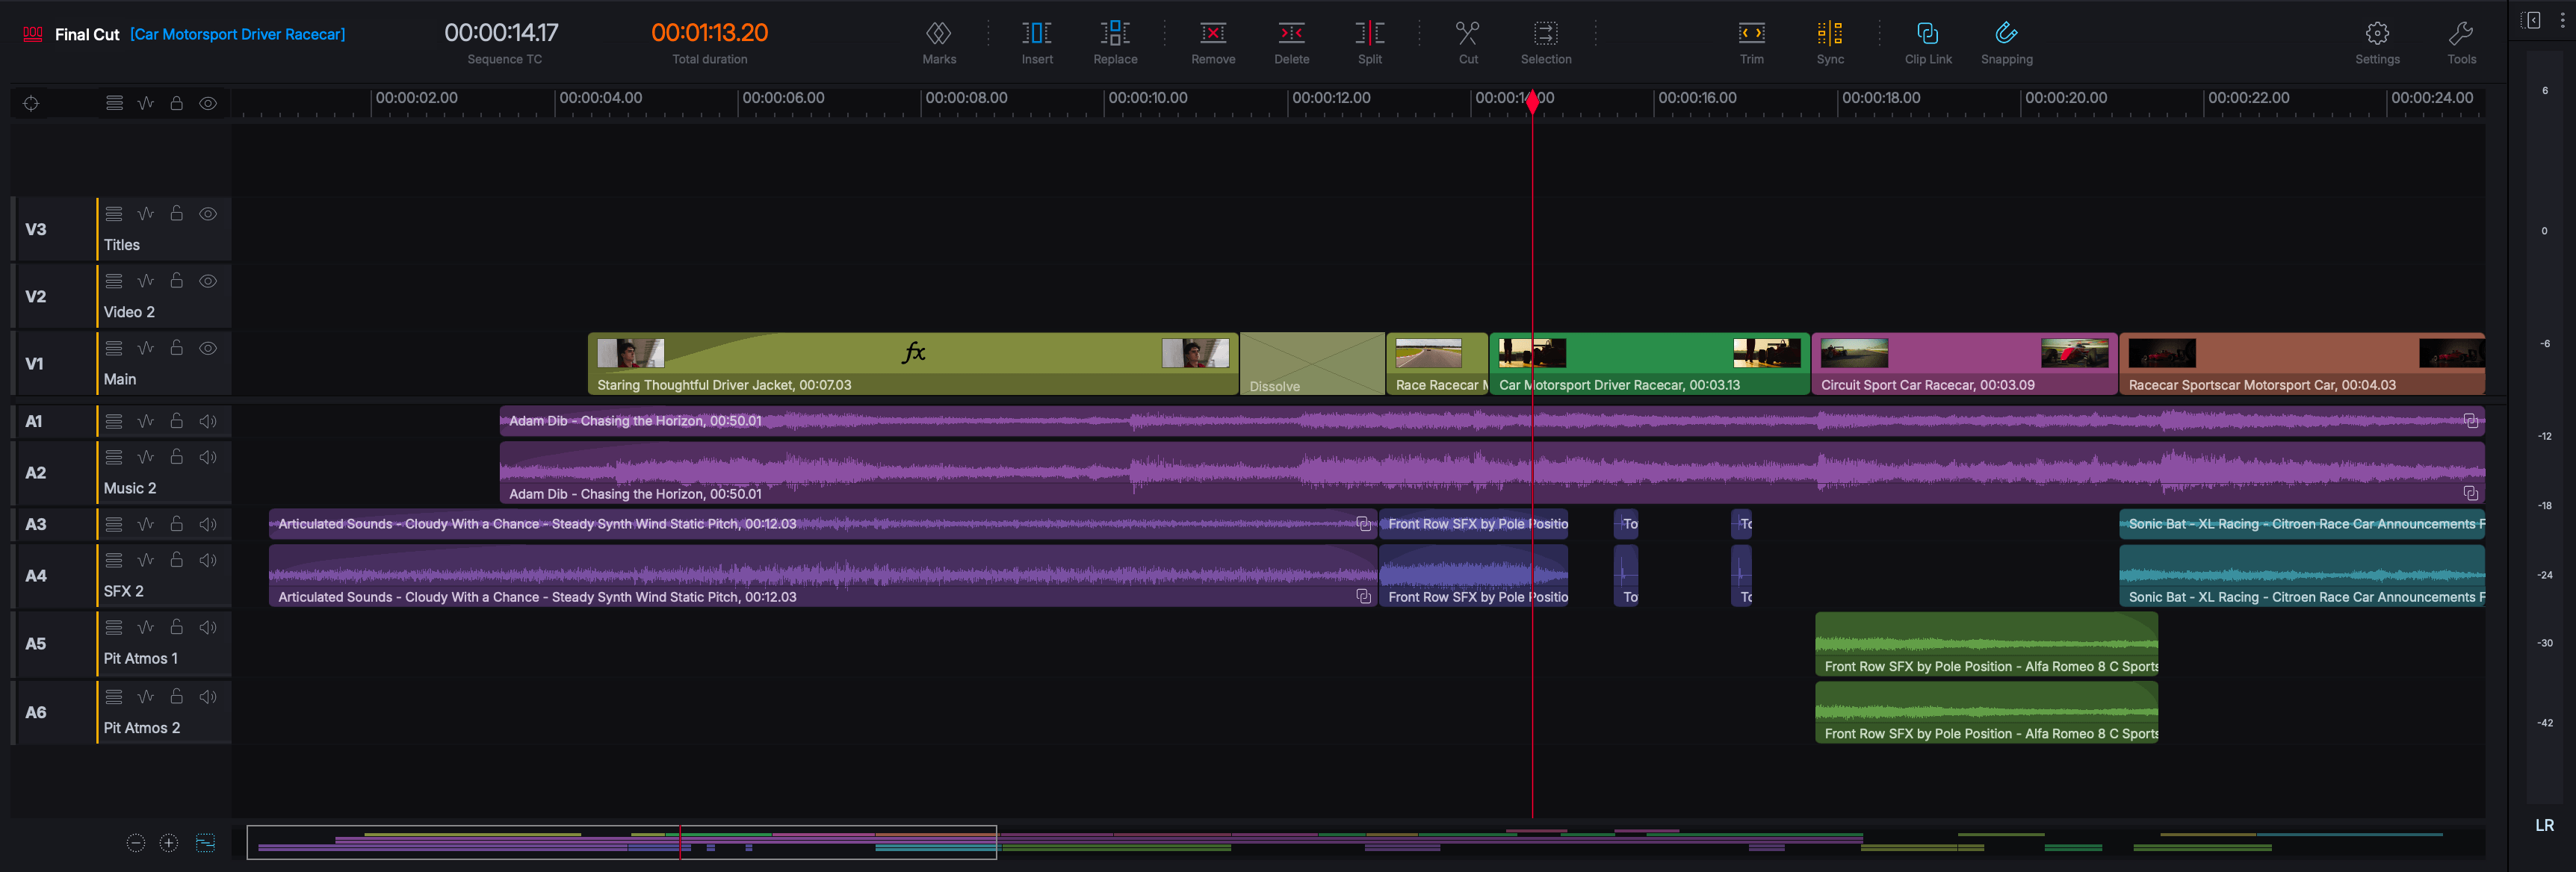Mute the A2 Music 2 track

[x=207, y=456]
